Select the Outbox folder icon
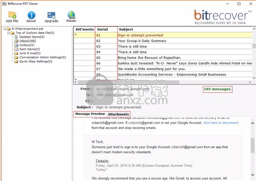The height and width of the screenshot is (181, 256). tap(16, 45)
